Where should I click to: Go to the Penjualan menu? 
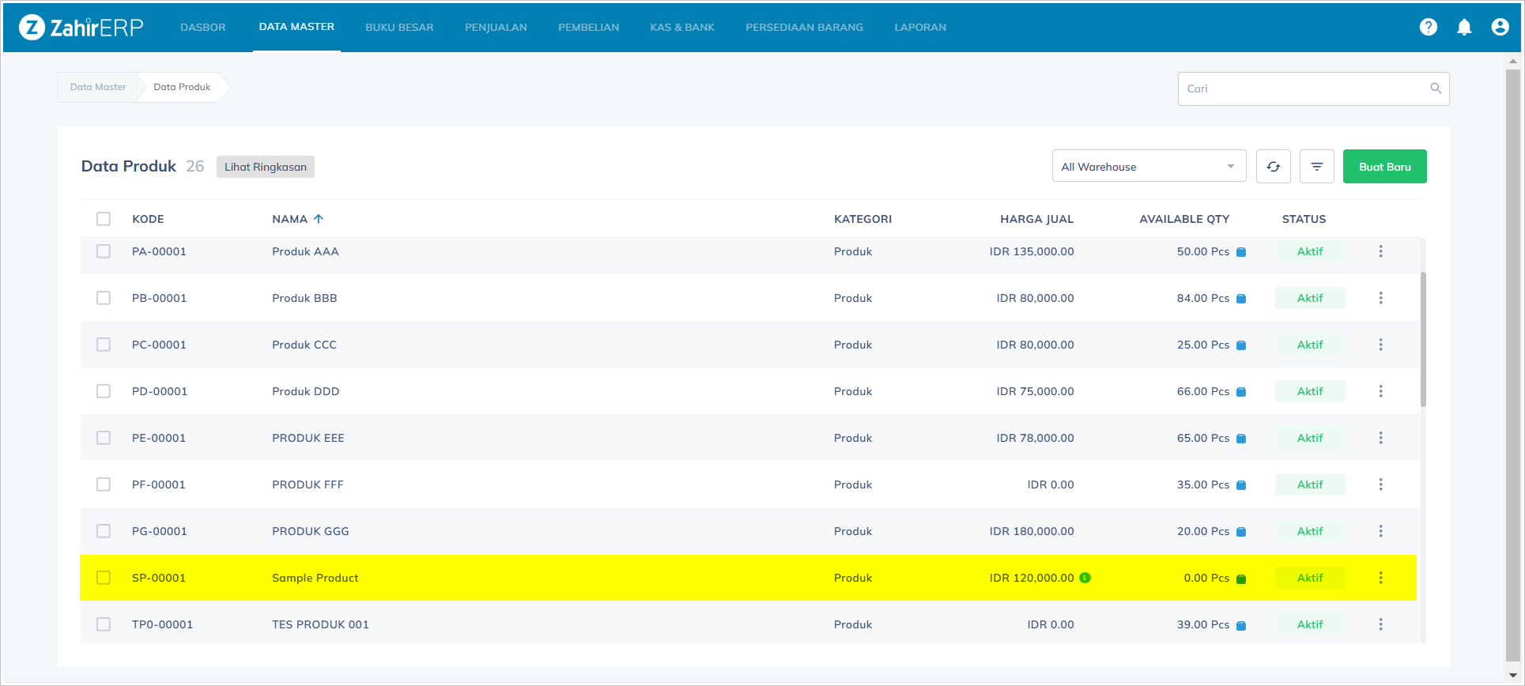pos(496,28)
